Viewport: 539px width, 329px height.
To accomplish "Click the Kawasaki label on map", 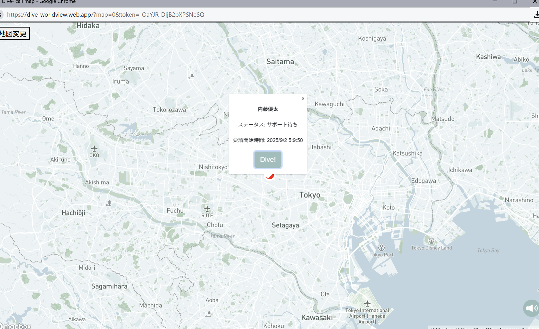I will pos(317,317).
